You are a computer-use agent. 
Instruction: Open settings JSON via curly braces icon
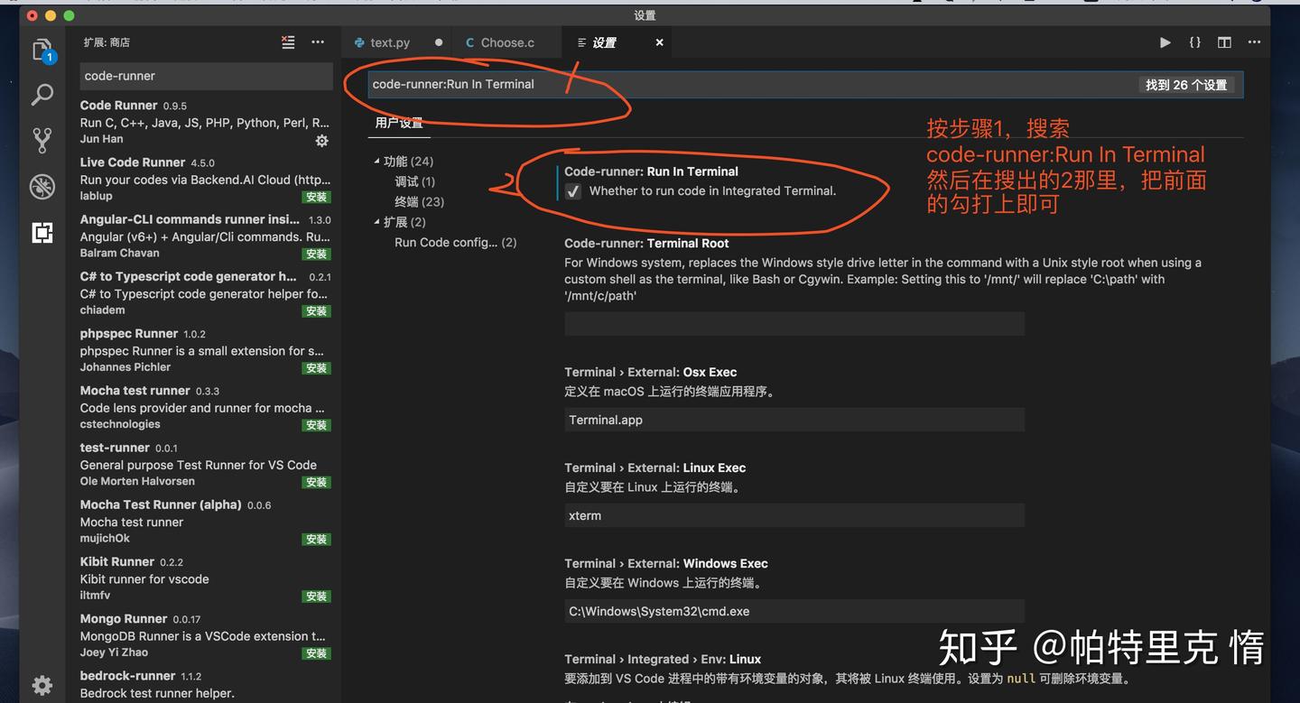[x=1193, y=42]
